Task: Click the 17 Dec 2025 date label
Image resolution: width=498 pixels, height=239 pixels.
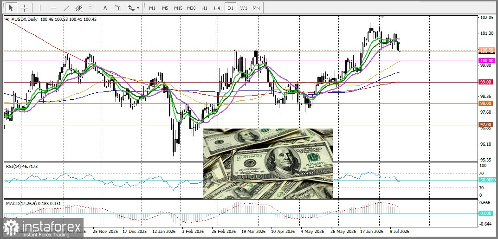Action: click(135, 231)
